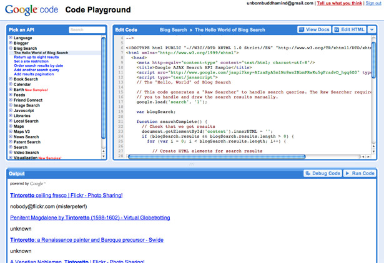
Task: Click the Run Code play icon
Action: tap(347, 173)
